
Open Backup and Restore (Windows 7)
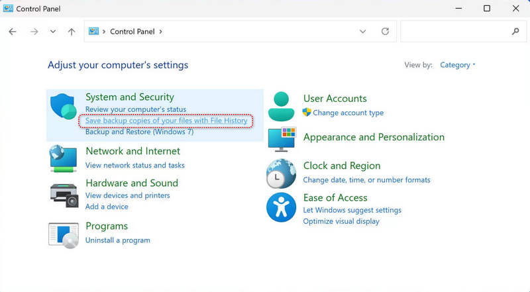coord(139,132)
